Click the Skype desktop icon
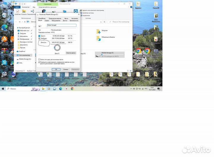Viewport: 214px width, 157px height. (x=4, y=63)
